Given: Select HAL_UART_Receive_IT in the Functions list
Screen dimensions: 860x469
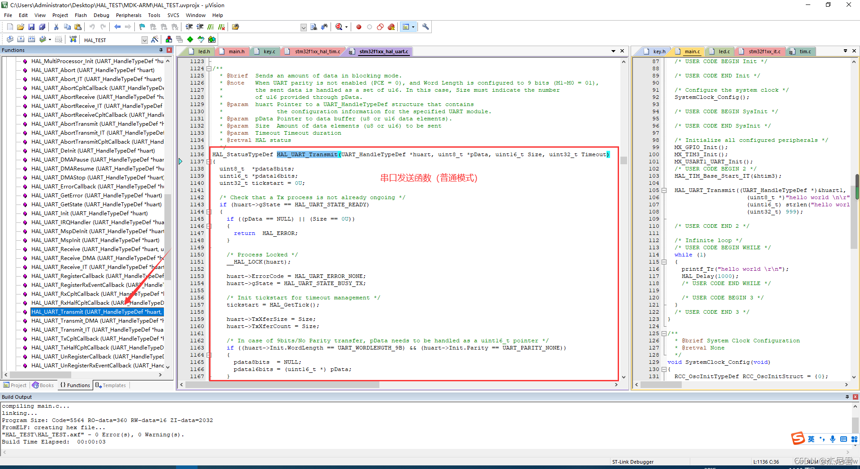Looking at the screenshot, I should coord(97,267).
